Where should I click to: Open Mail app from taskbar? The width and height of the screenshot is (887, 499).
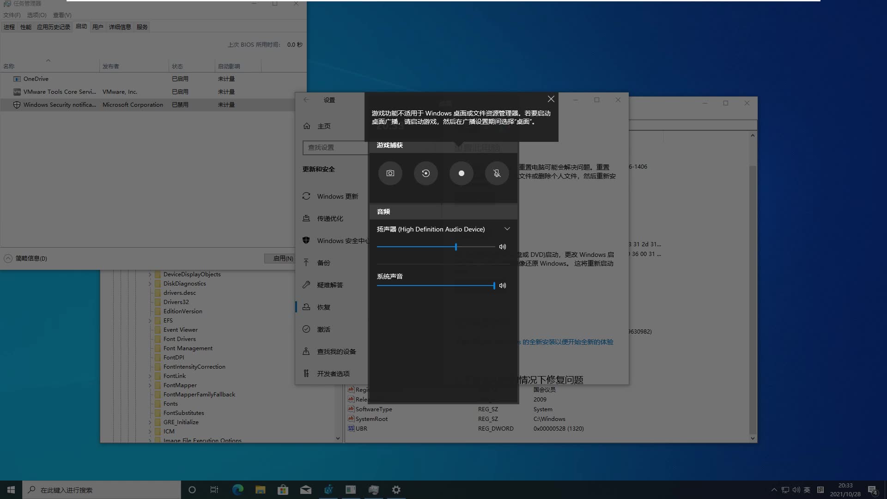305,490
